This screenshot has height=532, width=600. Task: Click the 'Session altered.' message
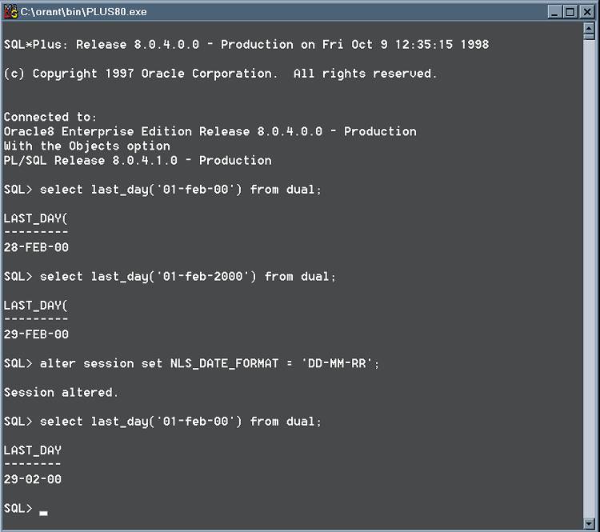click(x=62, y=392)
